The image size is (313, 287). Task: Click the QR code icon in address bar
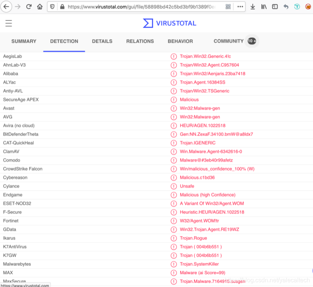[x=228, y=7]
